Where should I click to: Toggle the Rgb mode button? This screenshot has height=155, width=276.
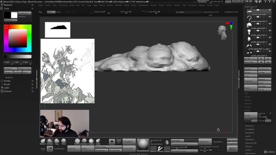tap(40, 12)
